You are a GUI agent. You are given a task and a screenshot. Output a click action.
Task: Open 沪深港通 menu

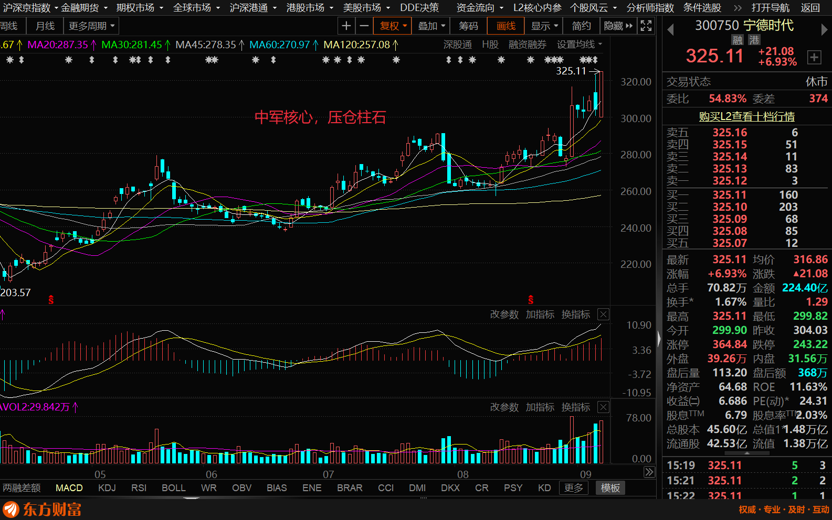pyautogui.click(x=253, y=8)
